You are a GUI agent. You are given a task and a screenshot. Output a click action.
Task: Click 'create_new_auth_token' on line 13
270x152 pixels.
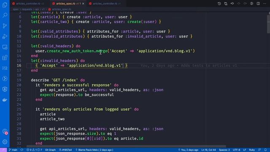(x=70, y=51)
